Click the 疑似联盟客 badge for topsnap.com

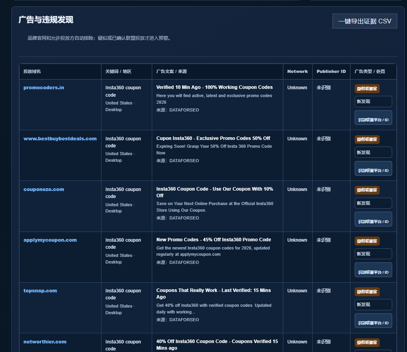[367, 292]
